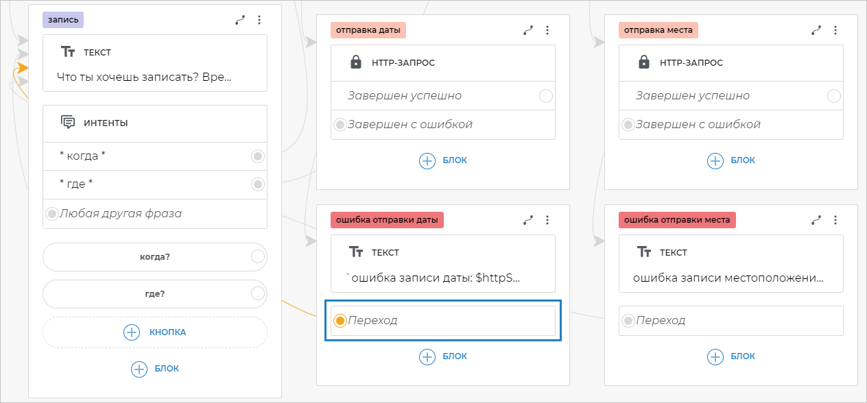Click connector circle of '* когда *' intent
The height and width of the screenshot is (403, 867).
click(258, 156)
